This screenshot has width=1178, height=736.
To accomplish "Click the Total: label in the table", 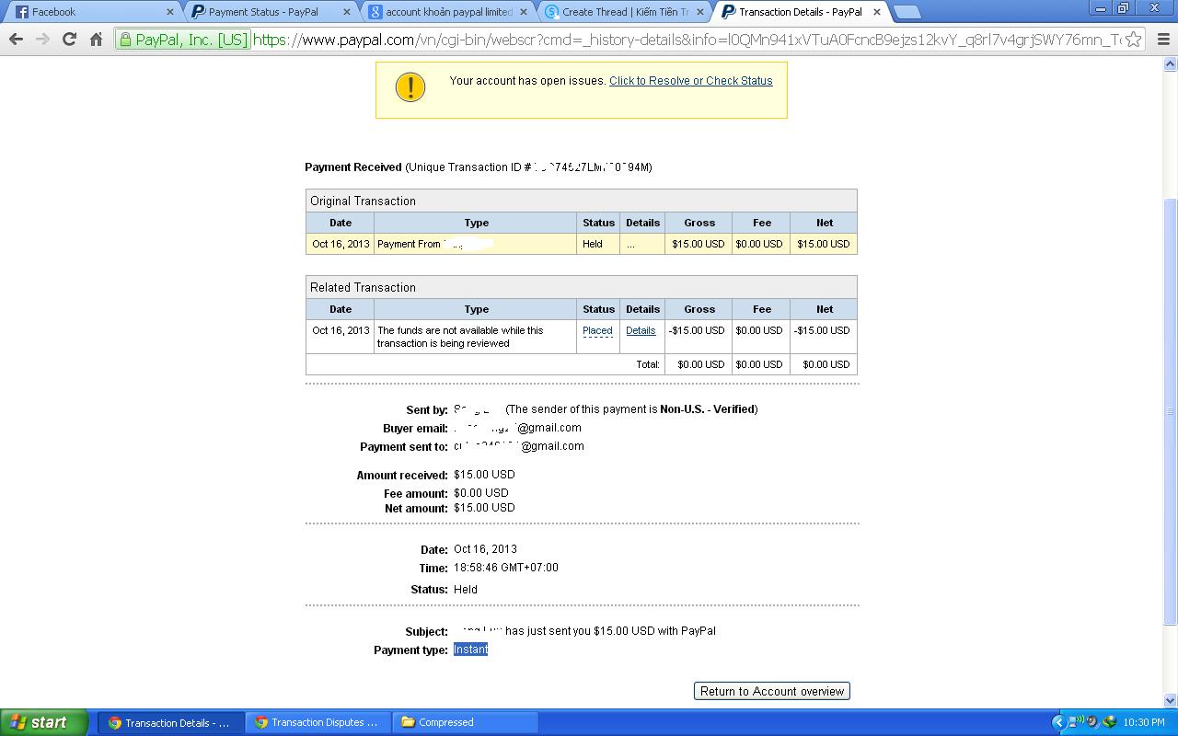I will (648, 364).
